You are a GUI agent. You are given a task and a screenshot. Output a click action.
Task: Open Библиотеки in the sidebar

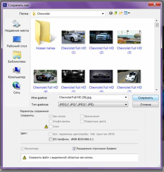click(17, 56)
